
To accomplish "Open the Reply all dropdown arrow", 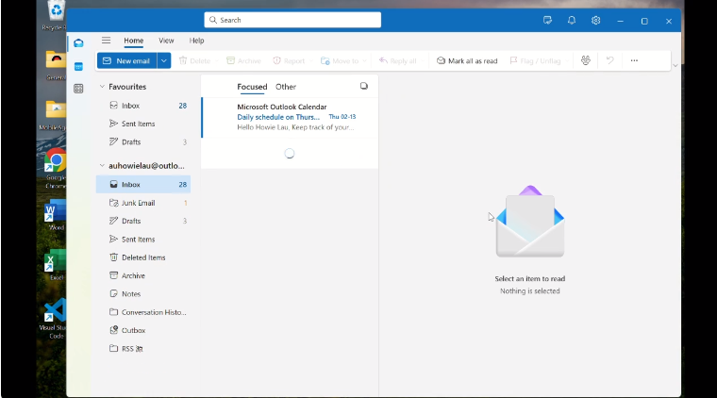I will click(x=423, y=60).
